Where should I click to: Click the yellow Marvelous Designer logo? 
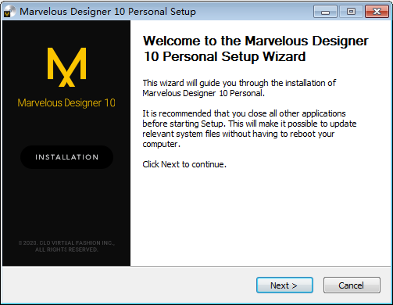click(66, 67)
